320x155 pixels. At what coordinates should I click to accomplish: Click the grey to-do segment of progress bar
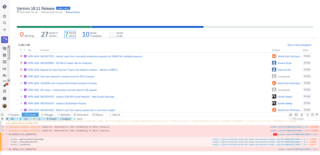pos(258,27)
